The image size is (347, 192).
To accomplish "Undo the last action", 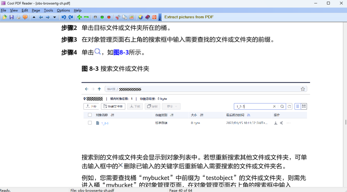I will (x=64, y=17).
